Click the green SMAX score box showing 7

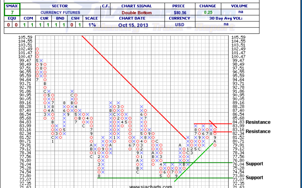pos(11,12)
